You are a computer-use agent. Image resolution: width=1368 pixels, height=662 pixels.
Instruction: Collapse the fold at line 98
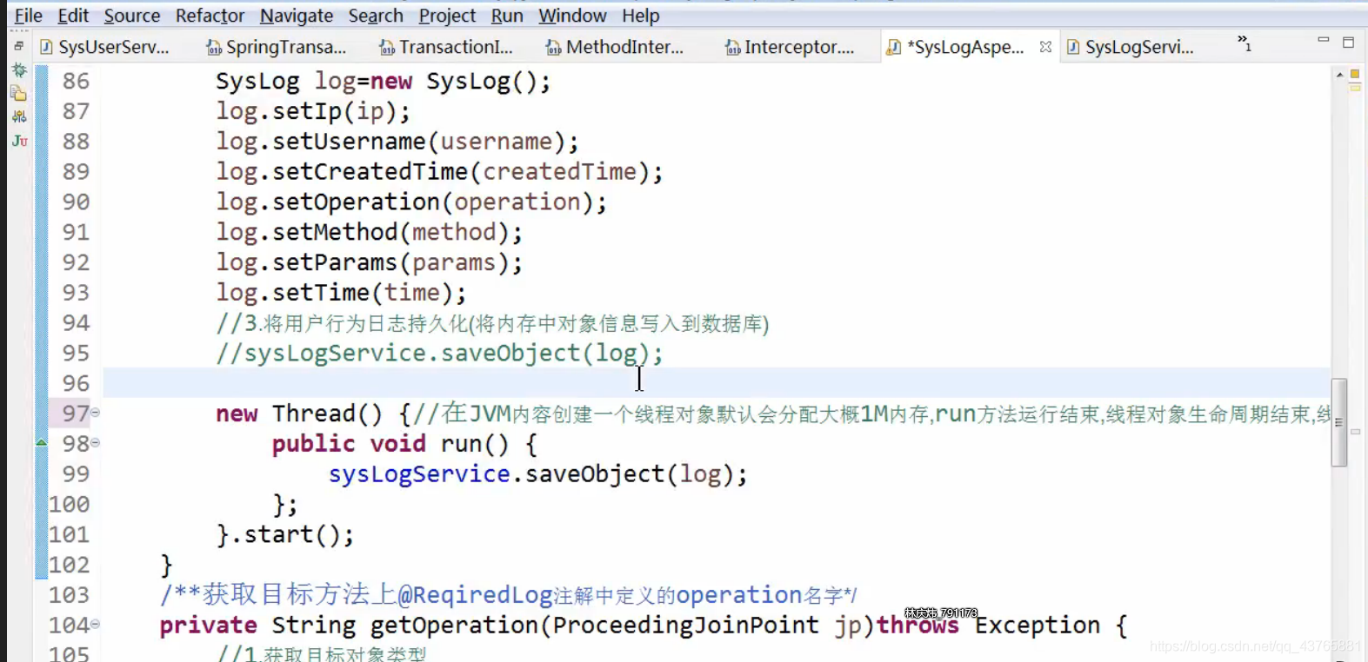(96, 443)
